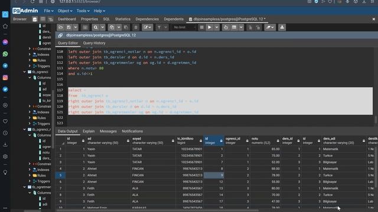The width and height of the screenshot is (378, 212).
Task: Switch to the Notifications results tab
Action: (x=132, y=131)
